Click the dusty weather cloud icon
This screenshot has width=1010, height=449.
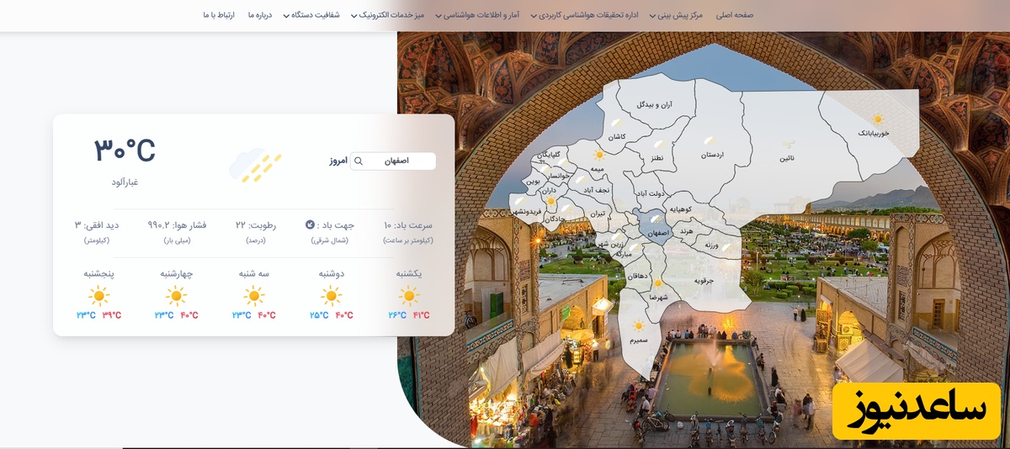click(x=255, y=165)
